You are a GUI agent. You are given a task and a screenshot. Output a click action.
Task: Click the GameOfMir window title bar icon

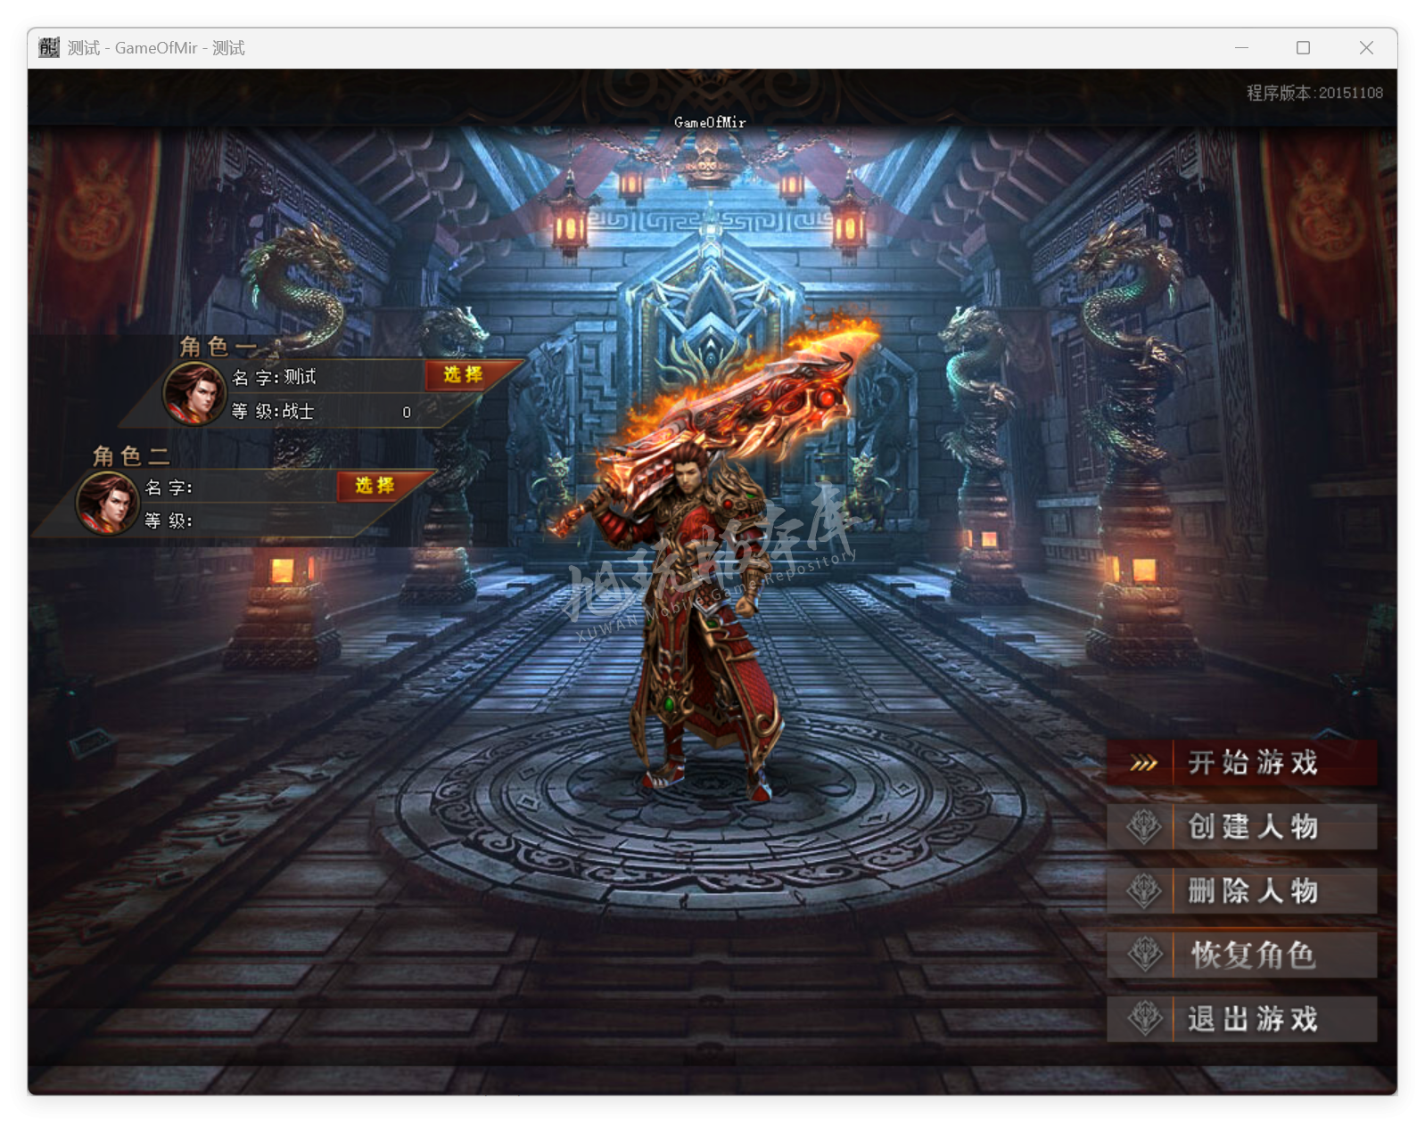point(49,47)
